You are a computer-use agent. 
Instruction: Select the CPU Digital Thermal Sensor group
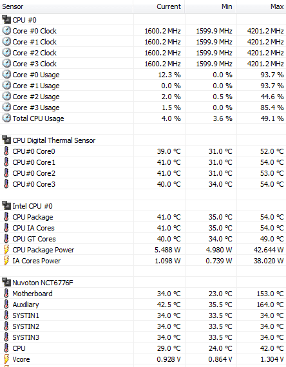(143, 140)
